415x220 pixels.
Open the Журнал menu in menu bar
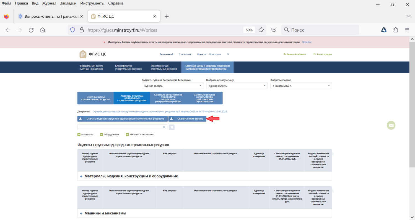(49, 3)
